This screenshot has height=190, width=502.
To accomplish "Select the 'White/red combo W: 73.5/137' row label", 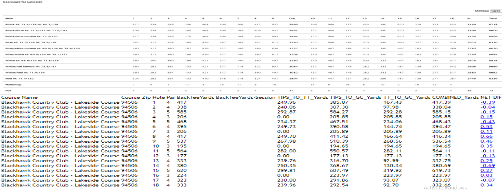I will click(31, 67).
